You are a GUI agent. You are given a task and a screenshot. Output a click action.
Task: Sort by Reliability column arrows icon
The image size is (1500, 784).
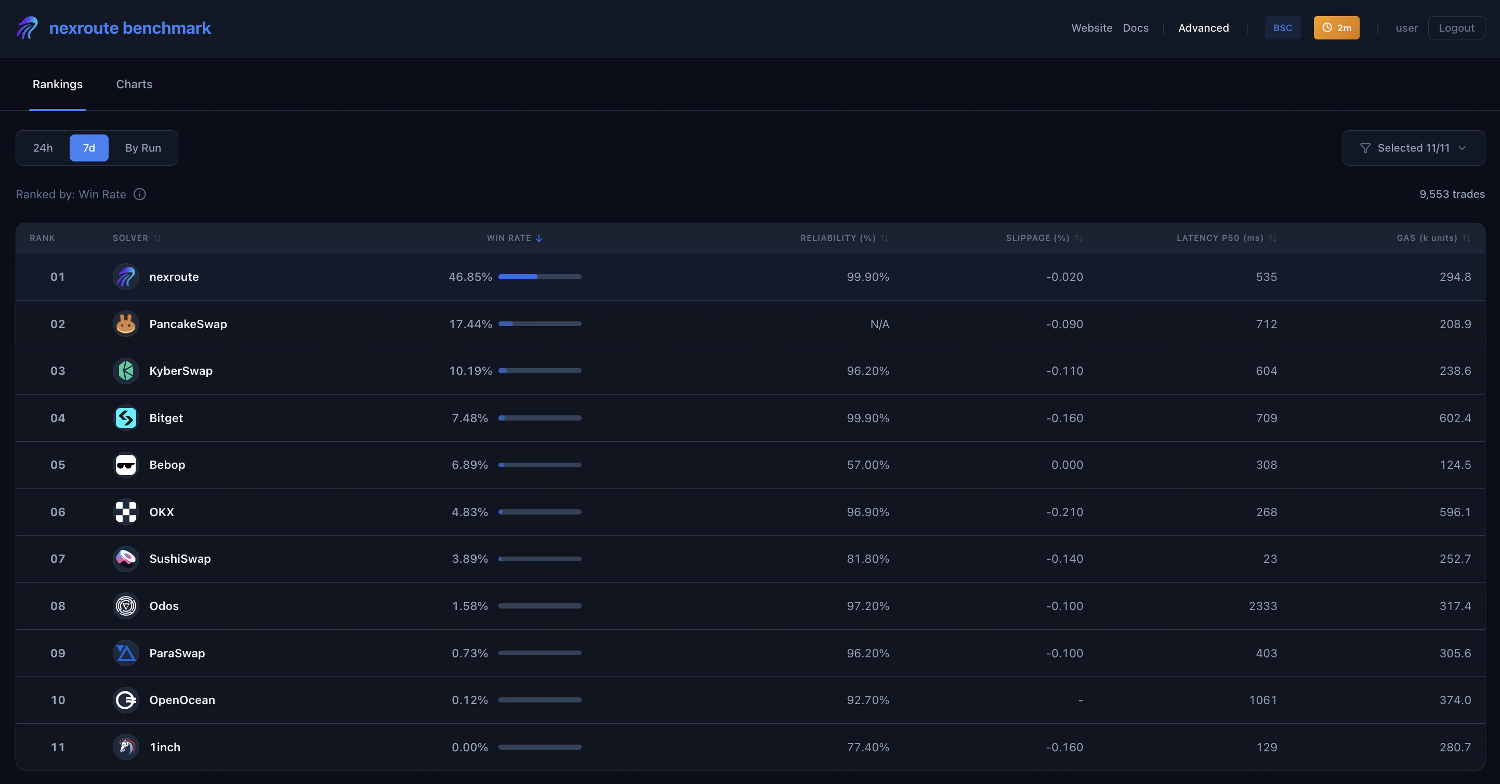(885, 238)
